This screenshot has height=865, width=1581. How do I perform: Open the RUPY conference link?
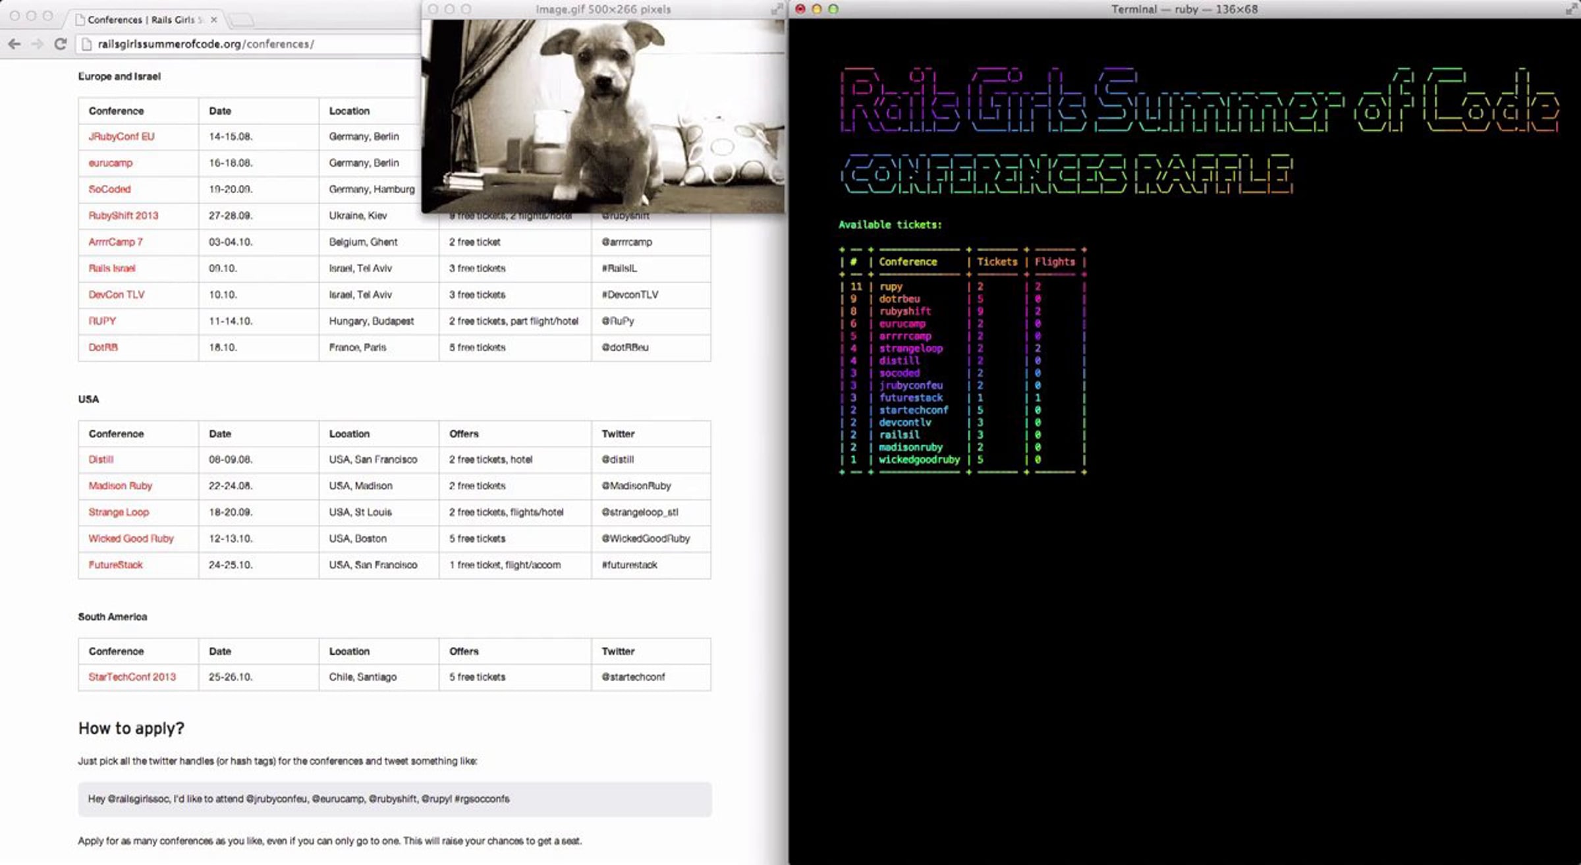coord(102,321)
